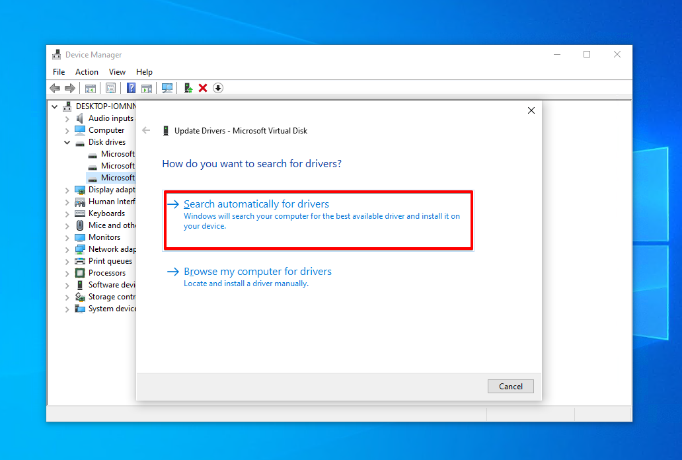This screenshot has width=682, height=460.
Task: Click the System devices category icon
Action: pyautogui.click(x=79, y=309)
